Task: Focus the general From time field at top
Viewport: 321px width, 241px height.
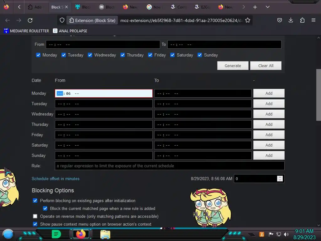Action: point(103,45)
